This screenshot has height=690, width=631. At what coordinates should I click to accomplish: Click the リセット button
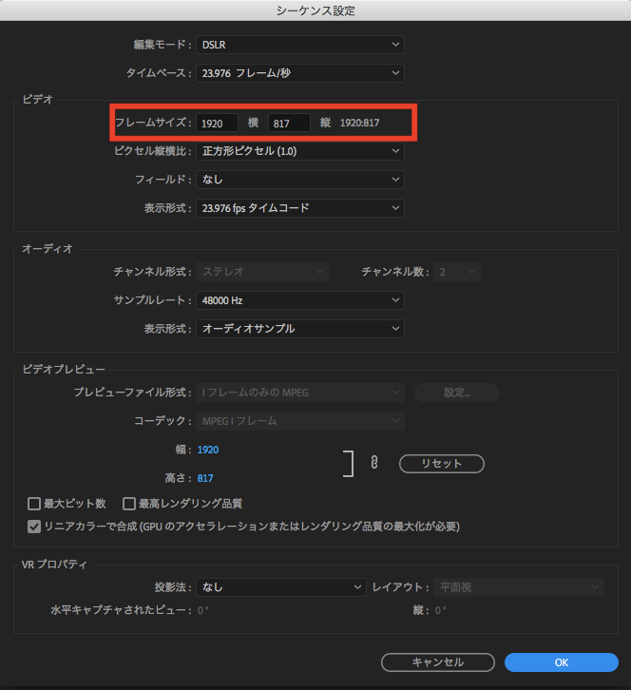441,464
